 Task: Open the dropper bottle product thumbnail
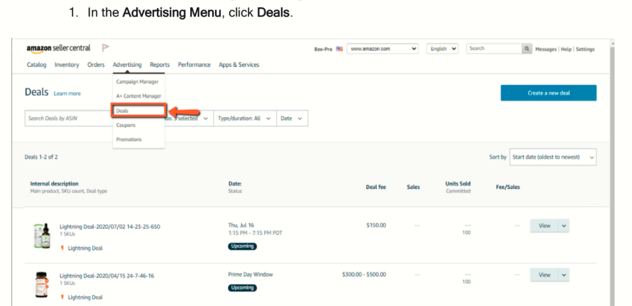[42, 236]
